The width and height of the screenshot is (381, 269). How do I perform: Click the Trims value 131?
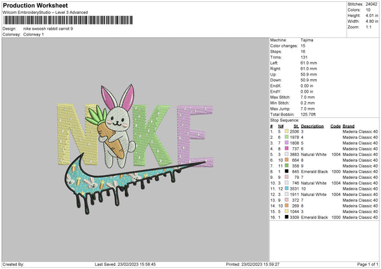[304, 57]
